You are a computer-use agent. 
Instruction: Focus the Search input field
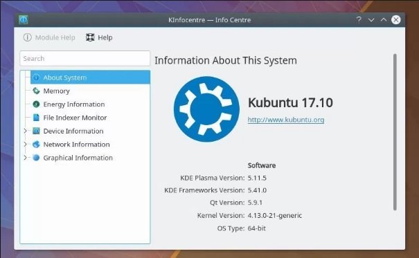click(84, 58)
